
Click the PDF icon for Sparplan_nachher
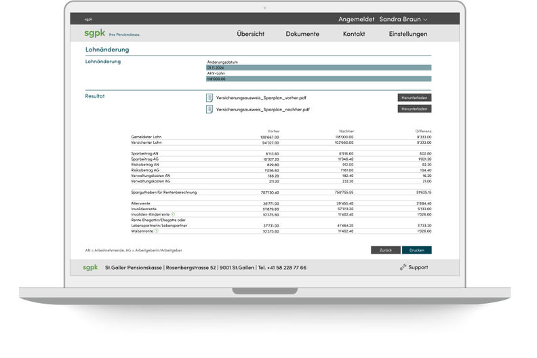click(210, 109)
